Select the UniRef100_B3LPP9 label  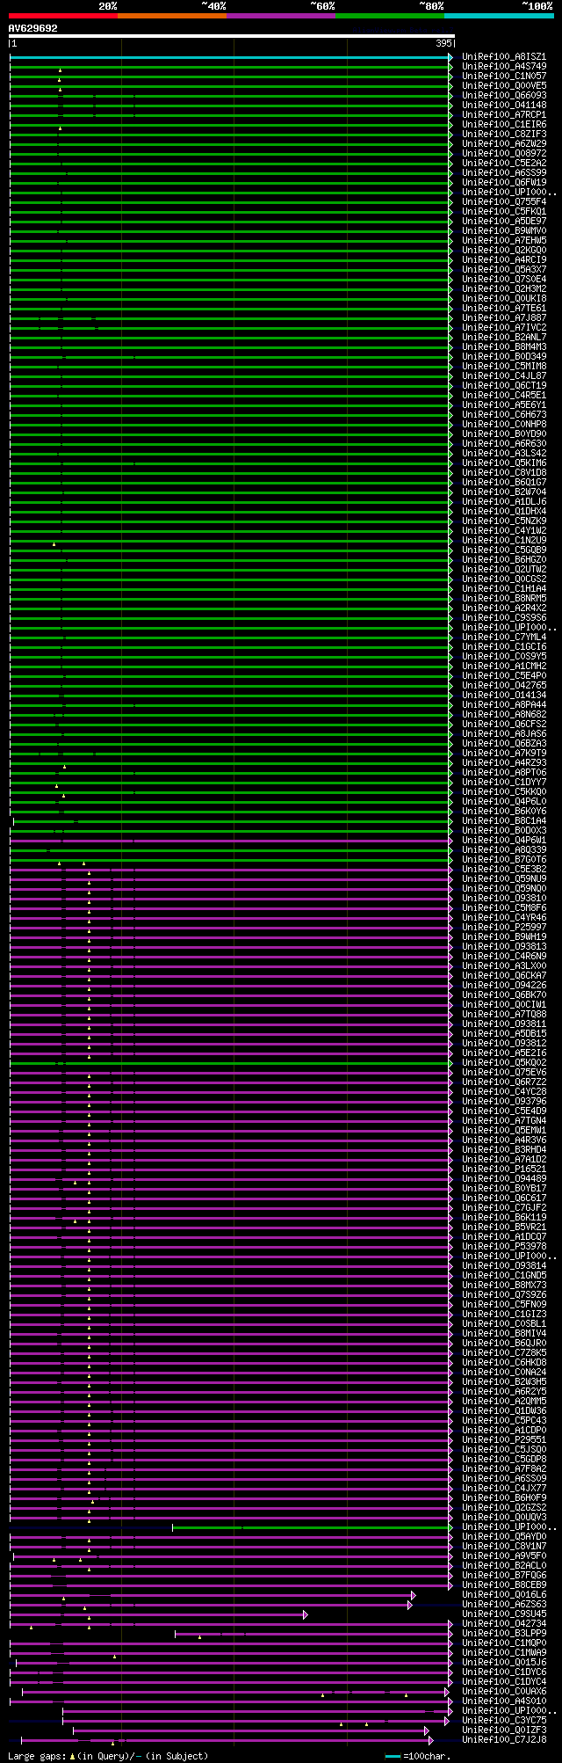(x=504, y=1634)
